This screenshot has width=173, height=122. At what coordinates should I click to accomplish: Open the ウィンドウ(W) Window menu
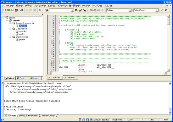click(97, 6)
